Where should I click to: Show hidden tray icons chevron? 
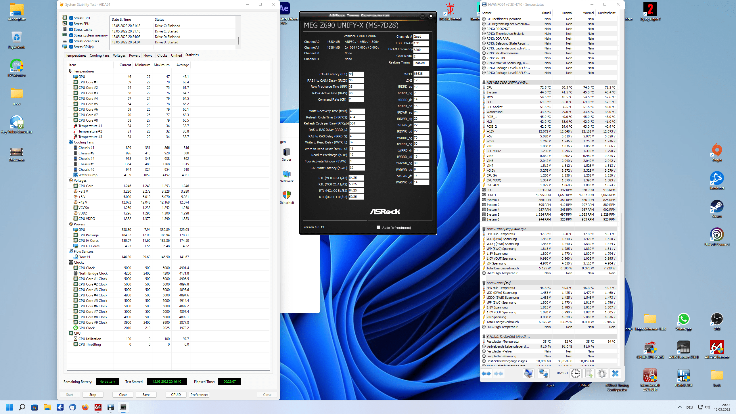point(680,407)
